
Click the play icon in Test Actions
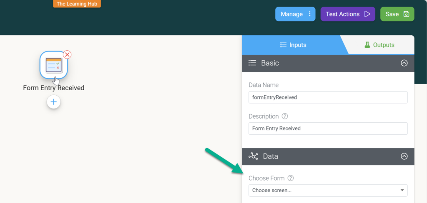(x=367, y=14)
